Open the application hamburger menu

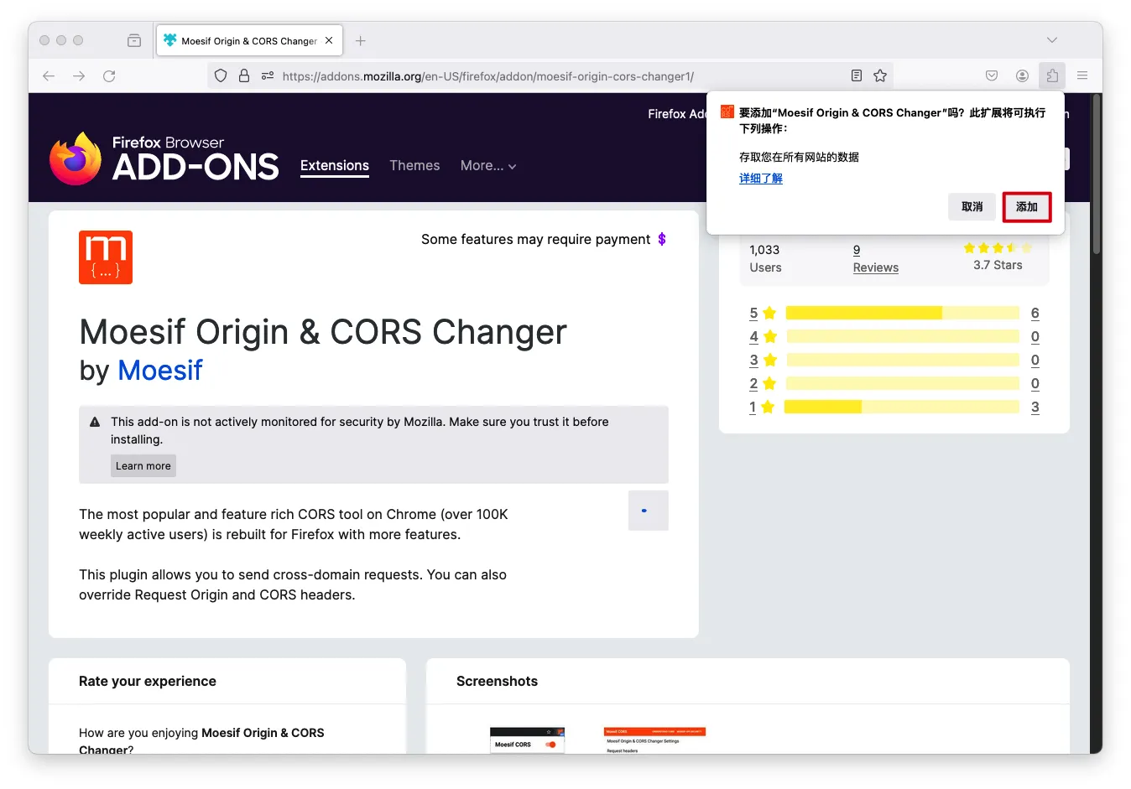tap(1082, 76)
